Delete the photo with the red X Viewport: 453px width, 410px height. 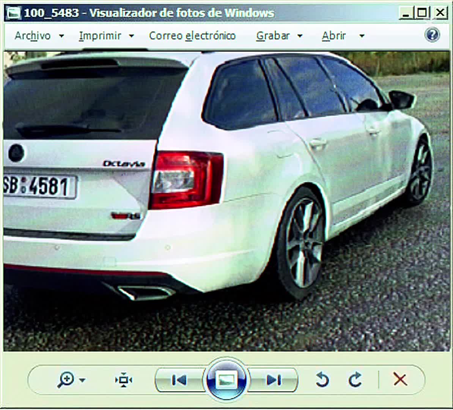(x=400, y=379)
